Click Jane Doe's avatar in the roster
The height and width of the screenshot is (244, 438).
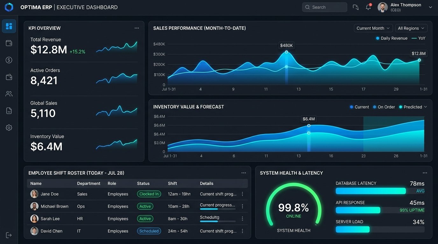pyautogui.click(x=34, y=194)
